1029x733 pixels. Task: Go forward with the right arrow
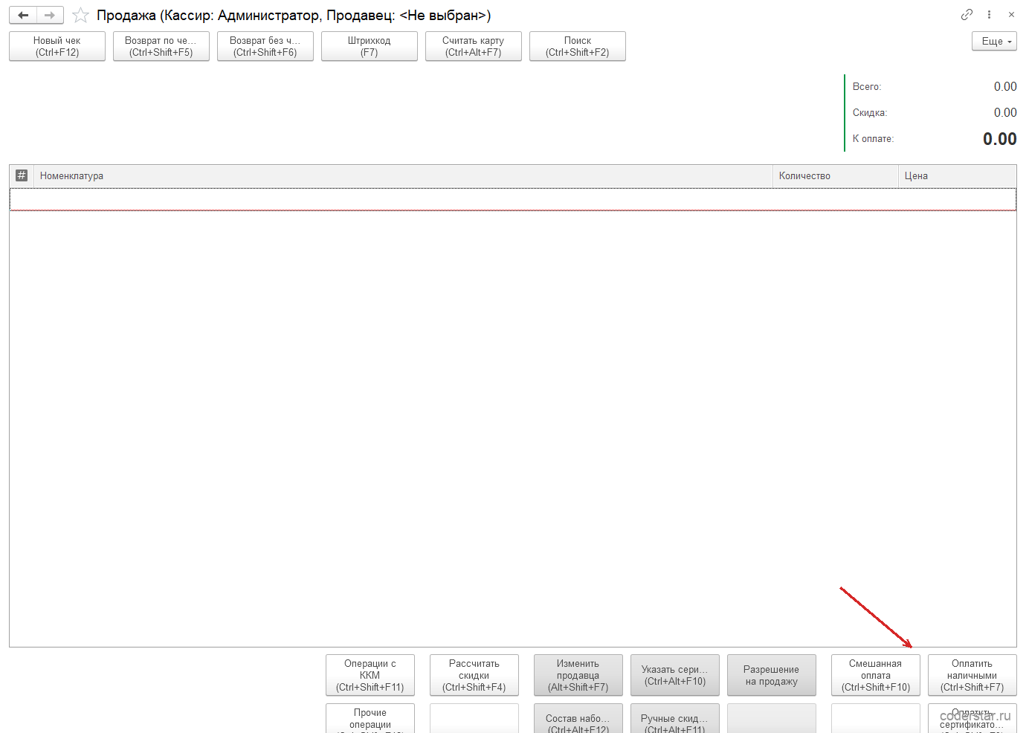50,15
